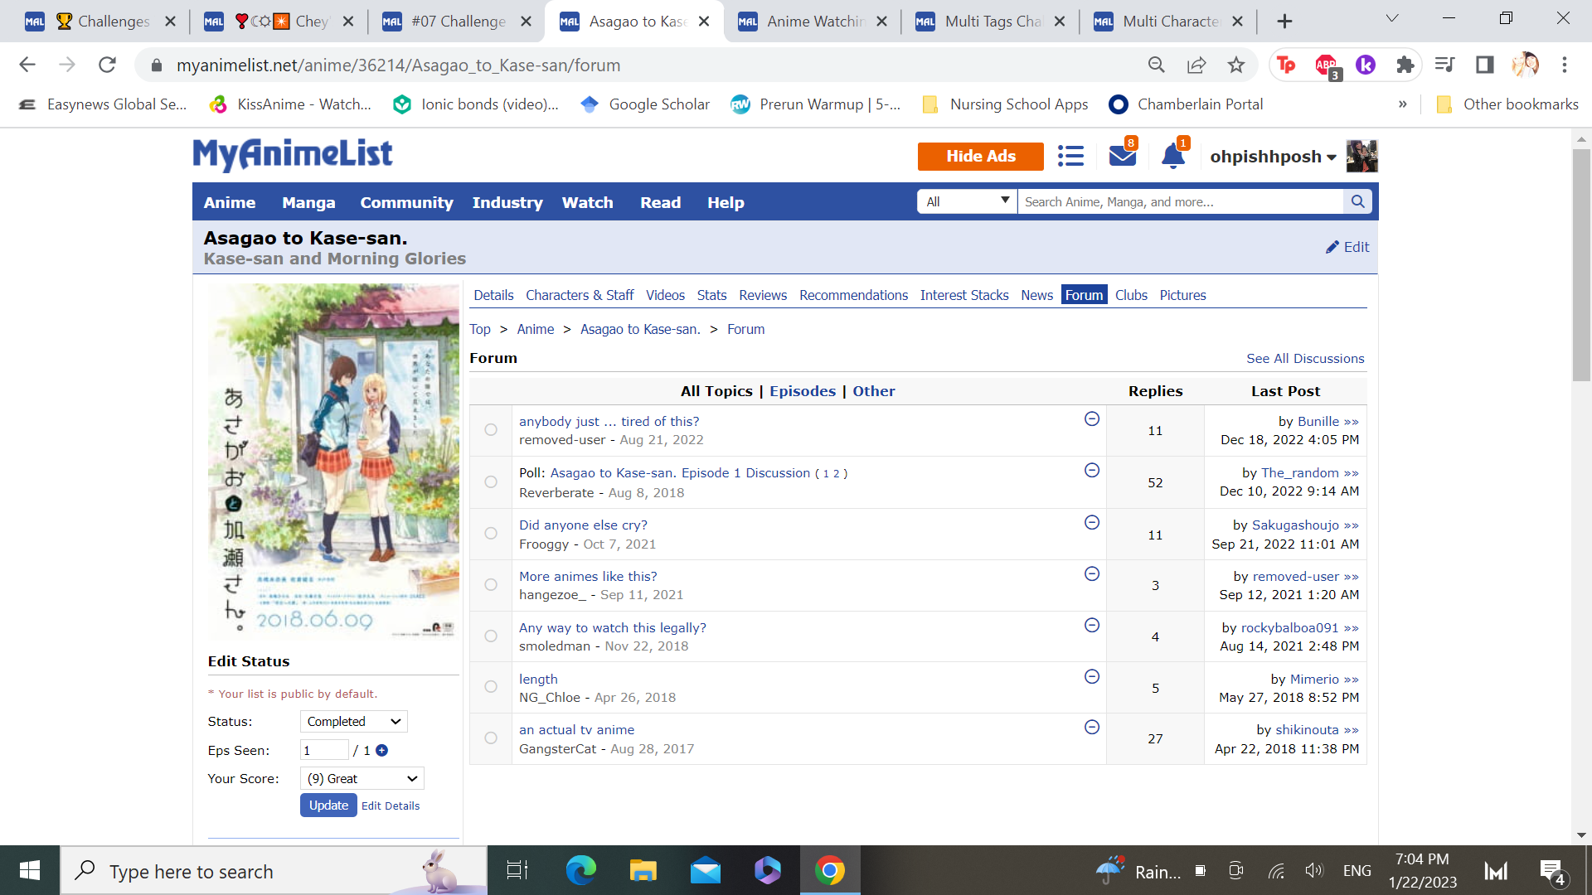Open the MyAnimeList list view icon
The width and height of the screenshot is (1592, 895).
coord(1070,156)
